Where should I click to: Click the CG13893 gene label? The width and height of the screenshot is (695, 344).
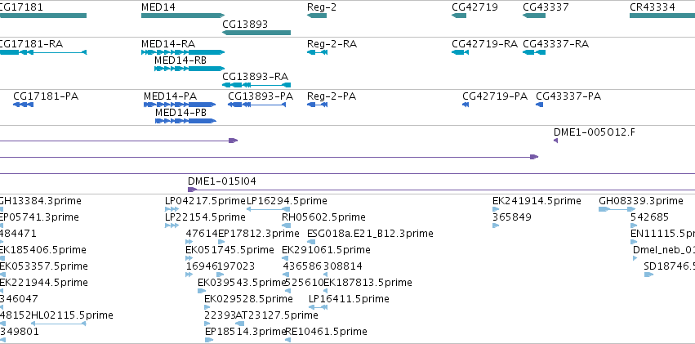point(245,24)
